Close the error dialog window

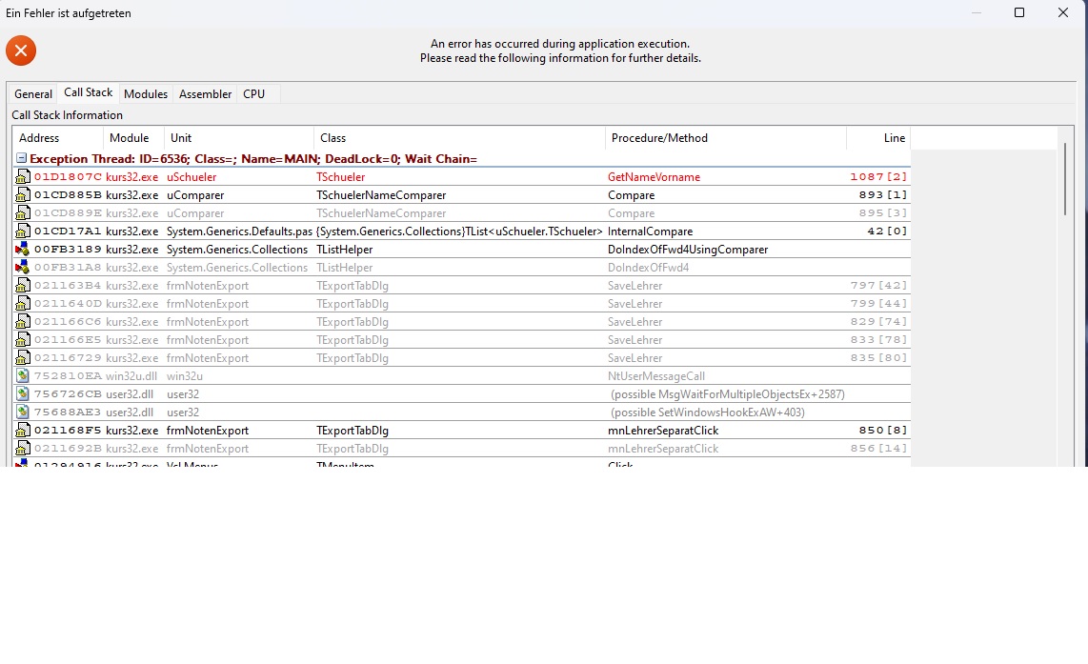[x=1063, y=12]
